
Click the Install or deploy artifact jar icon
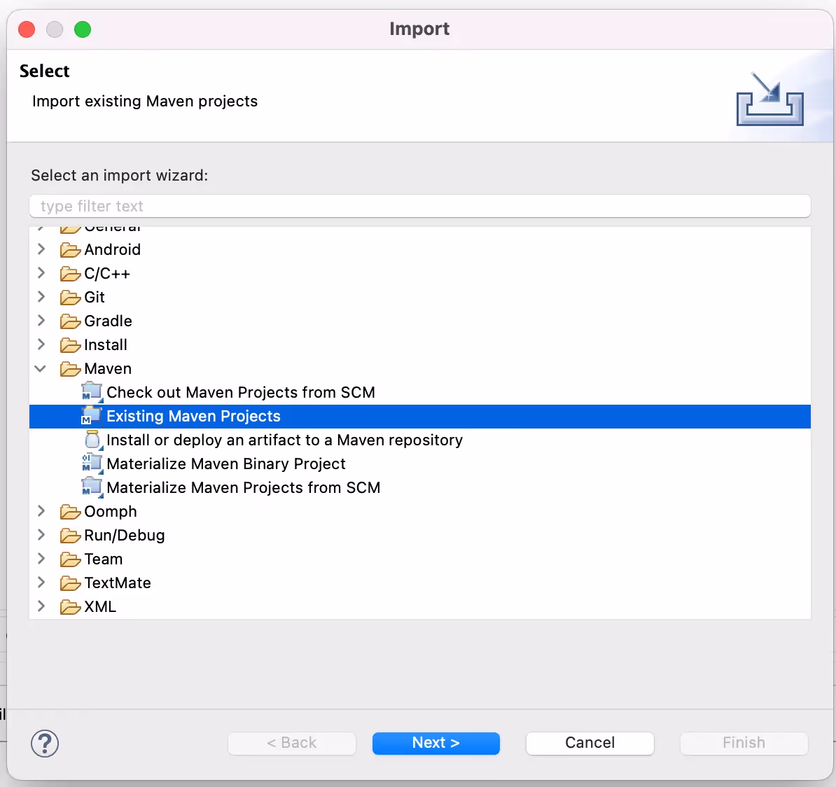92,440
